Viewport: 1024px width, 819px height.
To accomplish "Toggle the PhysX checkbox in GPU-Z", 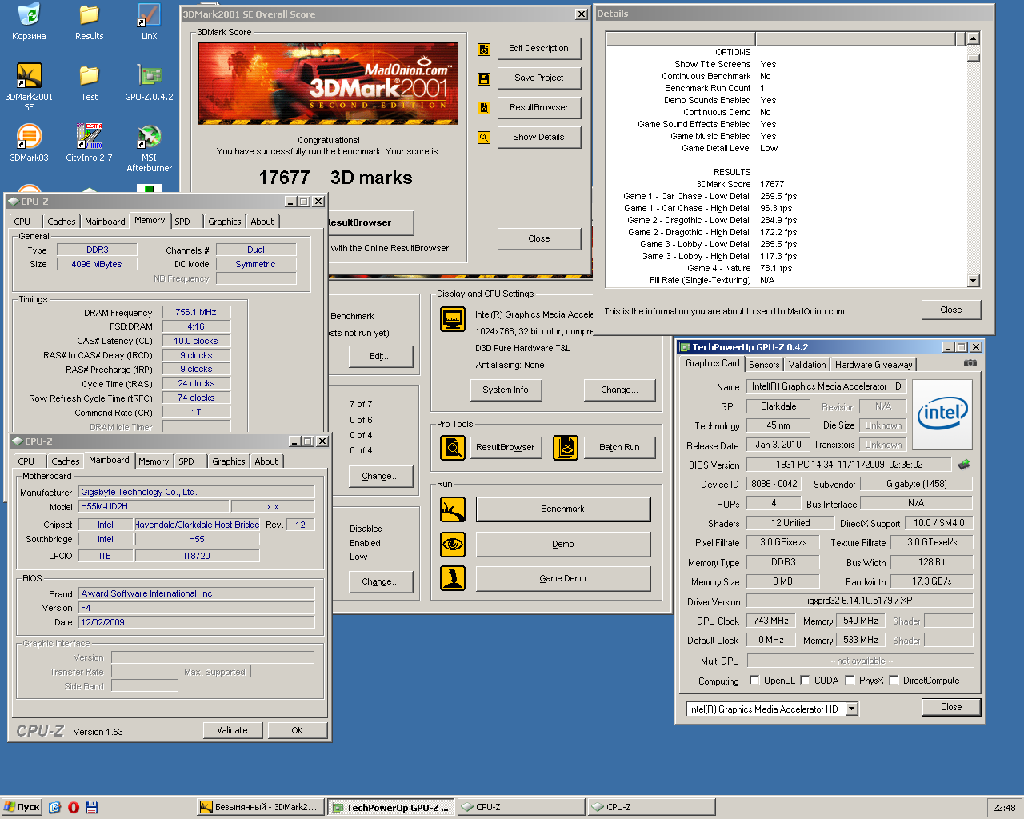I will point(850,681).
